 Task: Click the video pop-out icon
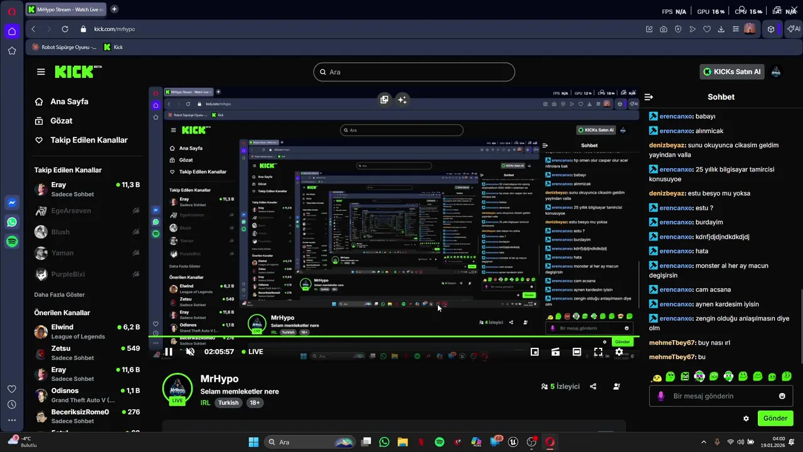(x=384, y=99)
